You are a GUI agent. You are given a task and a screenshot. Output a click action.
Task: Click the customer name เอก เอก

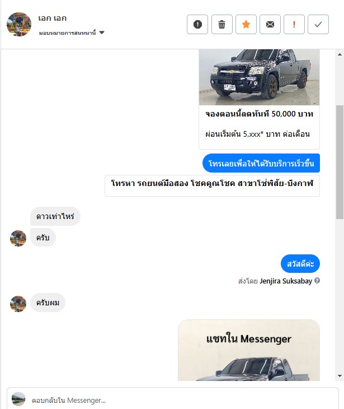[x=53, y=18]
